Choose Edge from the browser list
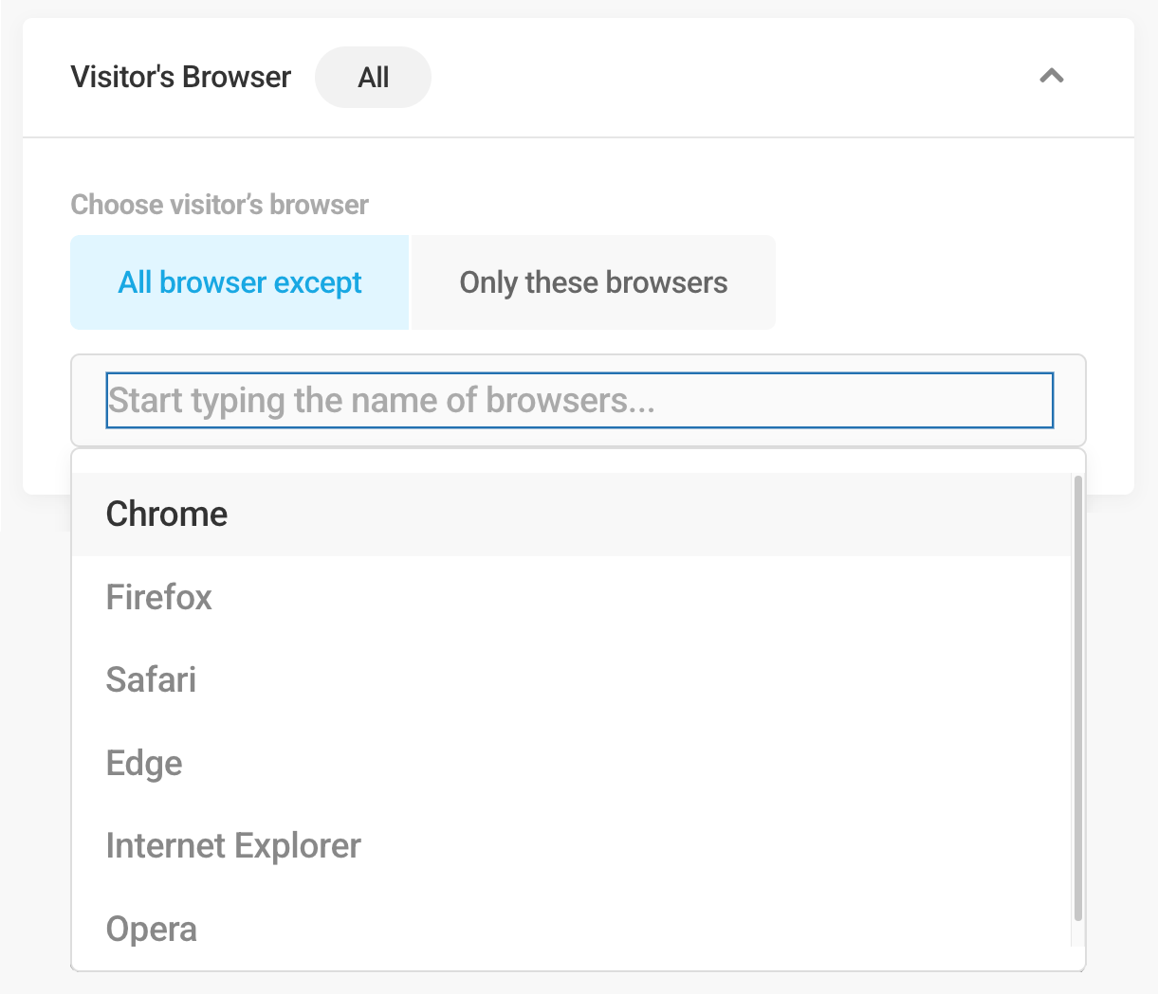The width and height of the screenshot is (1158, 994). point(572,763)
